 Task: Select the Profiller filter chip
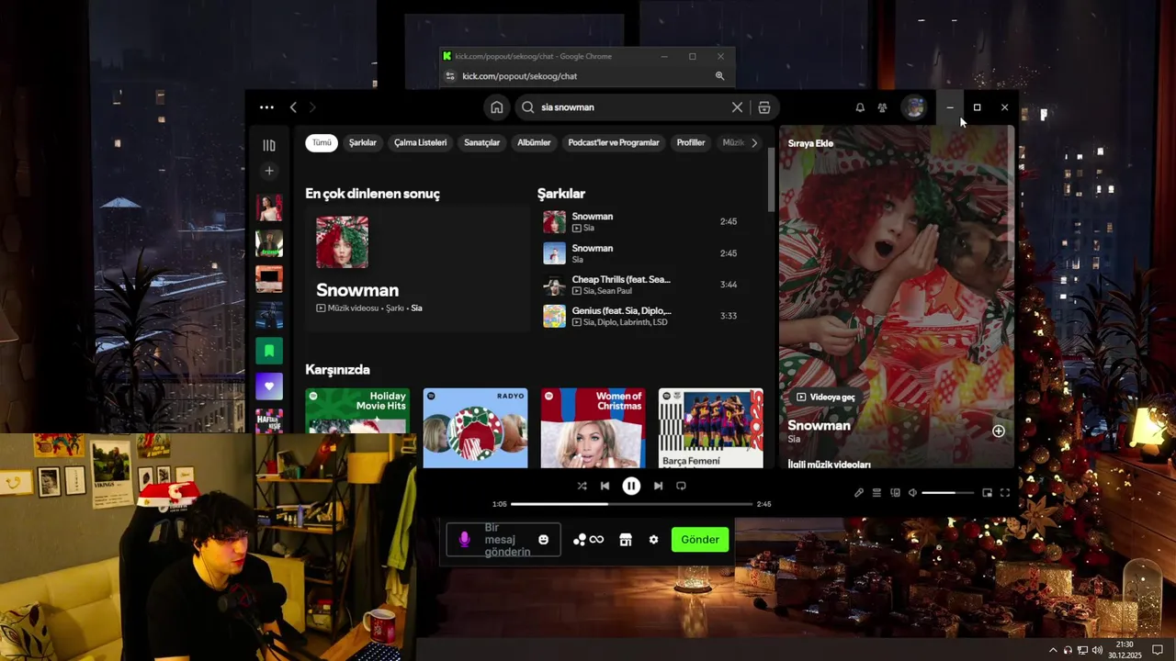(x=691, y=142)
